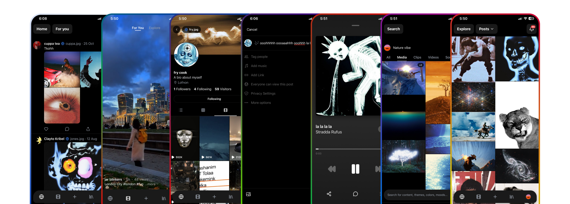570x204 pixels.
Task: Tap globe icon on London video screen
Action: click(110, 198)
